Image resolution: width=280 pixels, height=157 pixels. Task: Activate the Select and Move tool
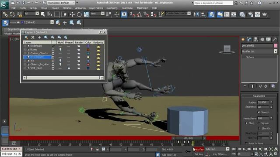pos(72,14)
